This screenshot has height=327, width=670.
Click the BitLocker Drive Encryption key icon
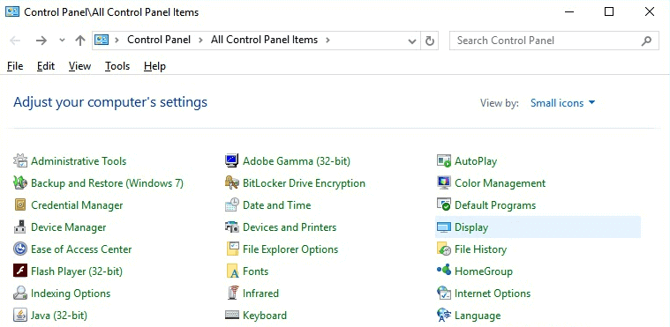pos(231,183)
